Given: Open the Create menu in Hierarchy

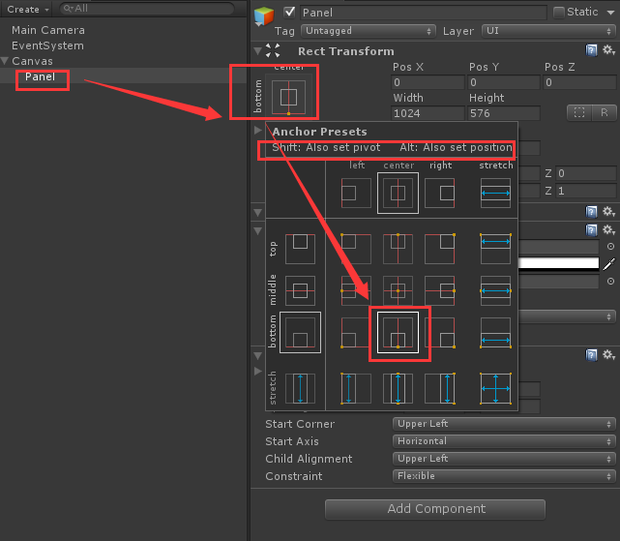Looking at the screenshot, I should pyautogui.click(x=27, y=9).
